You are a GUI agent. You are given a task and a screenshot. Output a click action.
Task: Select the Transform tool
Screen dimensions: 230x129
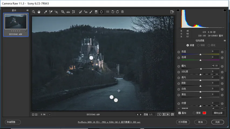[74, 12]
